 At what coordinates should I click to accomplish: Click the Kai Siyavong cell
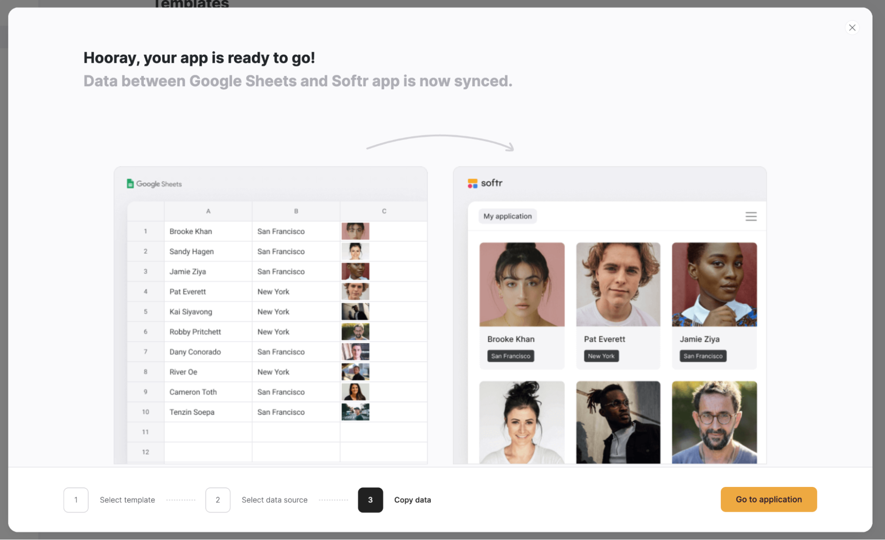click(x=208, y=312)
